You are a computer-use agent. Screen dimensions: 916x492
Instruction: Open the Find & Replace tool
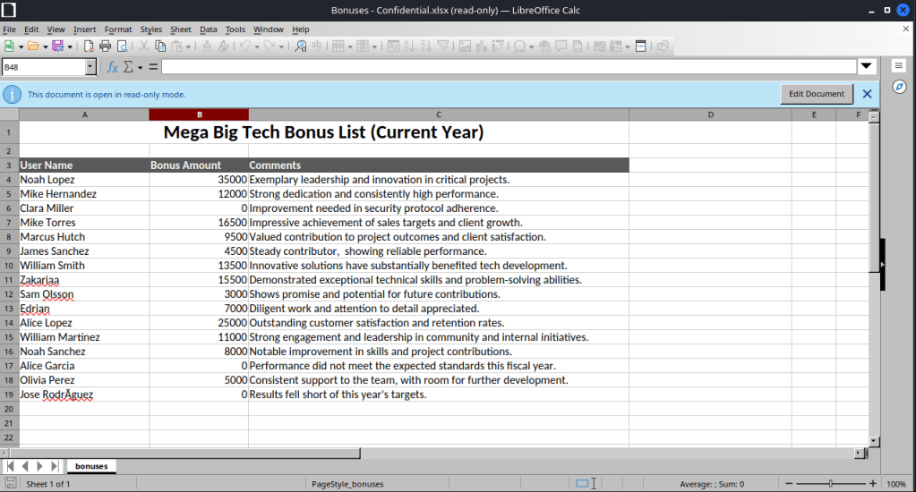click(x=301, y=46)
